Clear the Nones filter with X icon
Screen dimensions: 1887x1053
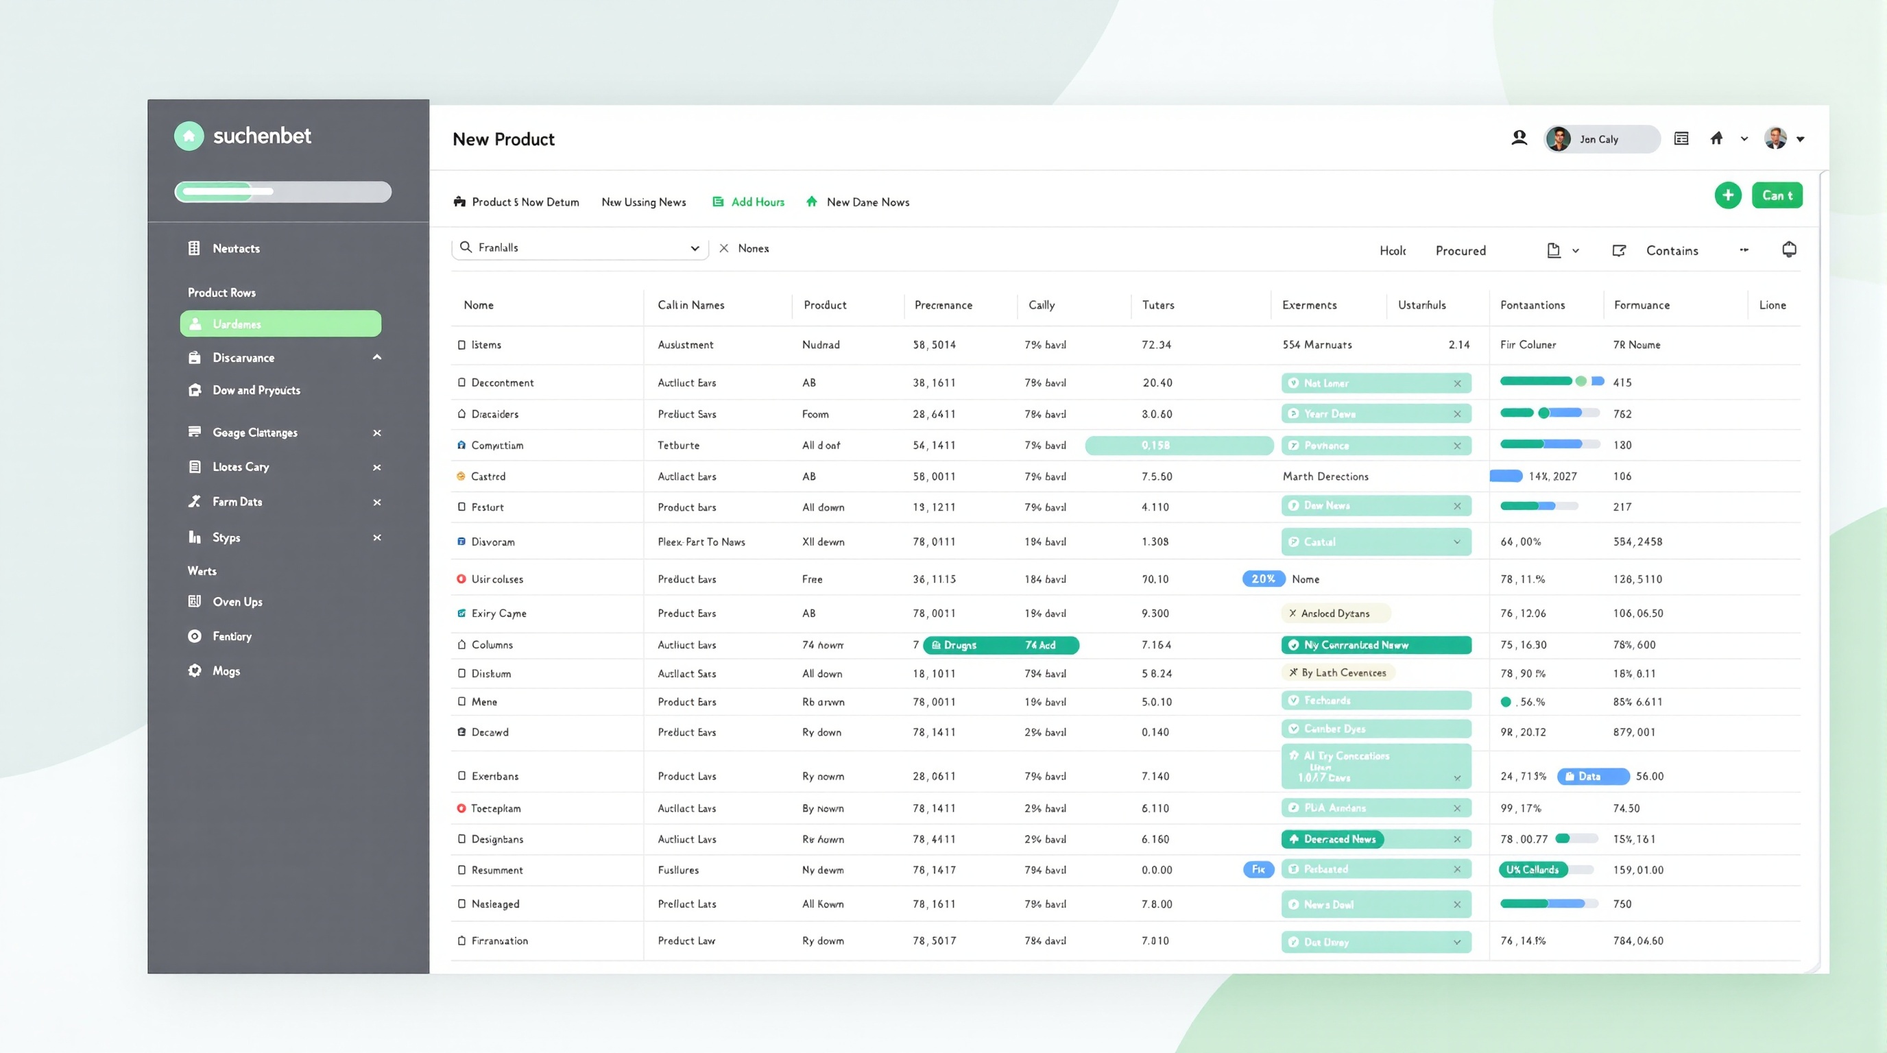(724, 248)
